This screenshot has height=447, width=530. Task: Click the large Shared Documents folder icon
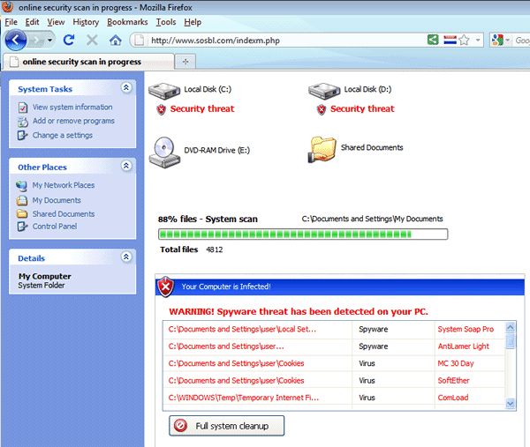tap(322, 150)
